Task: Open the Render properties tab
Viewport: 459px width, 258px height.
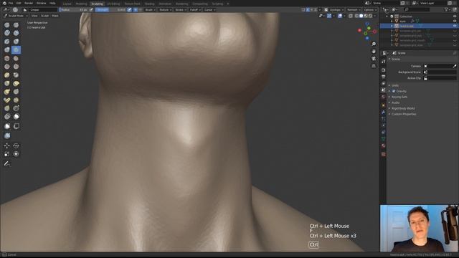Action: [384, 70]
